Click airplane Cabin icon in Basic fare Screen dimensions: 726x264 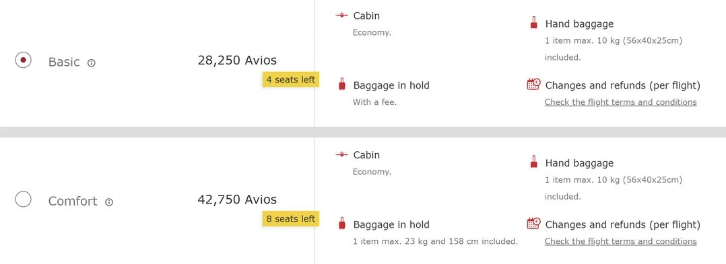(341, 15)
